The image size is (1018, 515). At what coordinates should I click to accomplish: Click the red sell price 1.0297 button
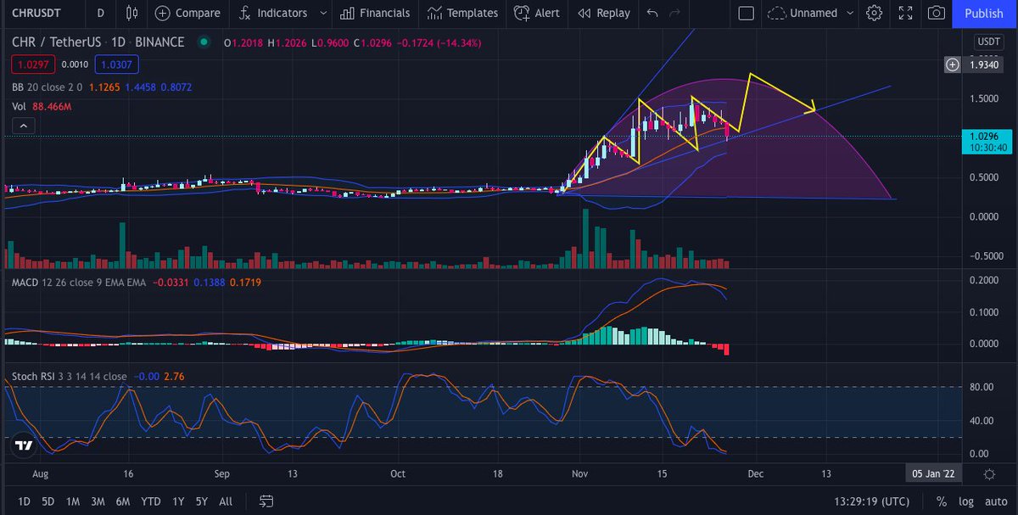32,64
